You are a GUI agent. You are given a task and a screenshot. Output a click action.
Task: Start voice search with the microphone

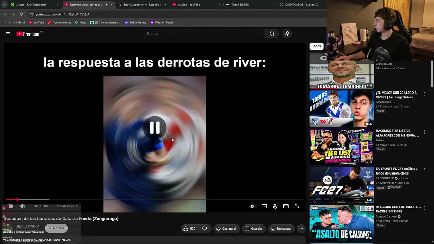[287, 34]
